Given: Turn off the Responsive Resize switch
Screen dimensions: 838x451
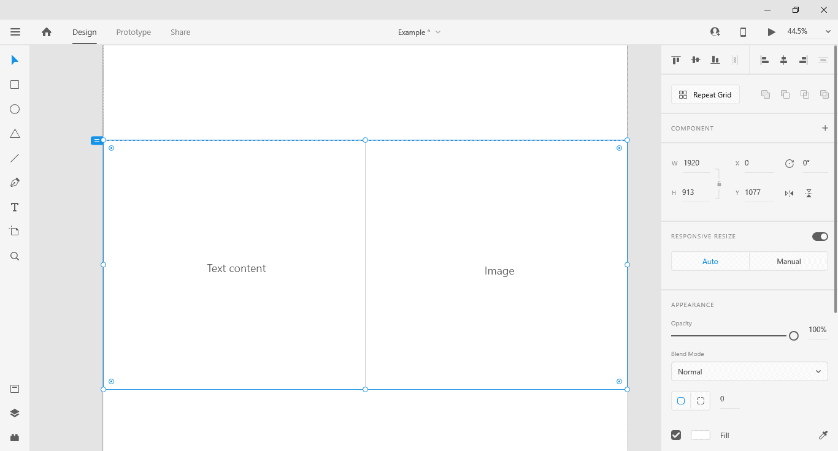Looking at the screenshot, I should 820,237.
